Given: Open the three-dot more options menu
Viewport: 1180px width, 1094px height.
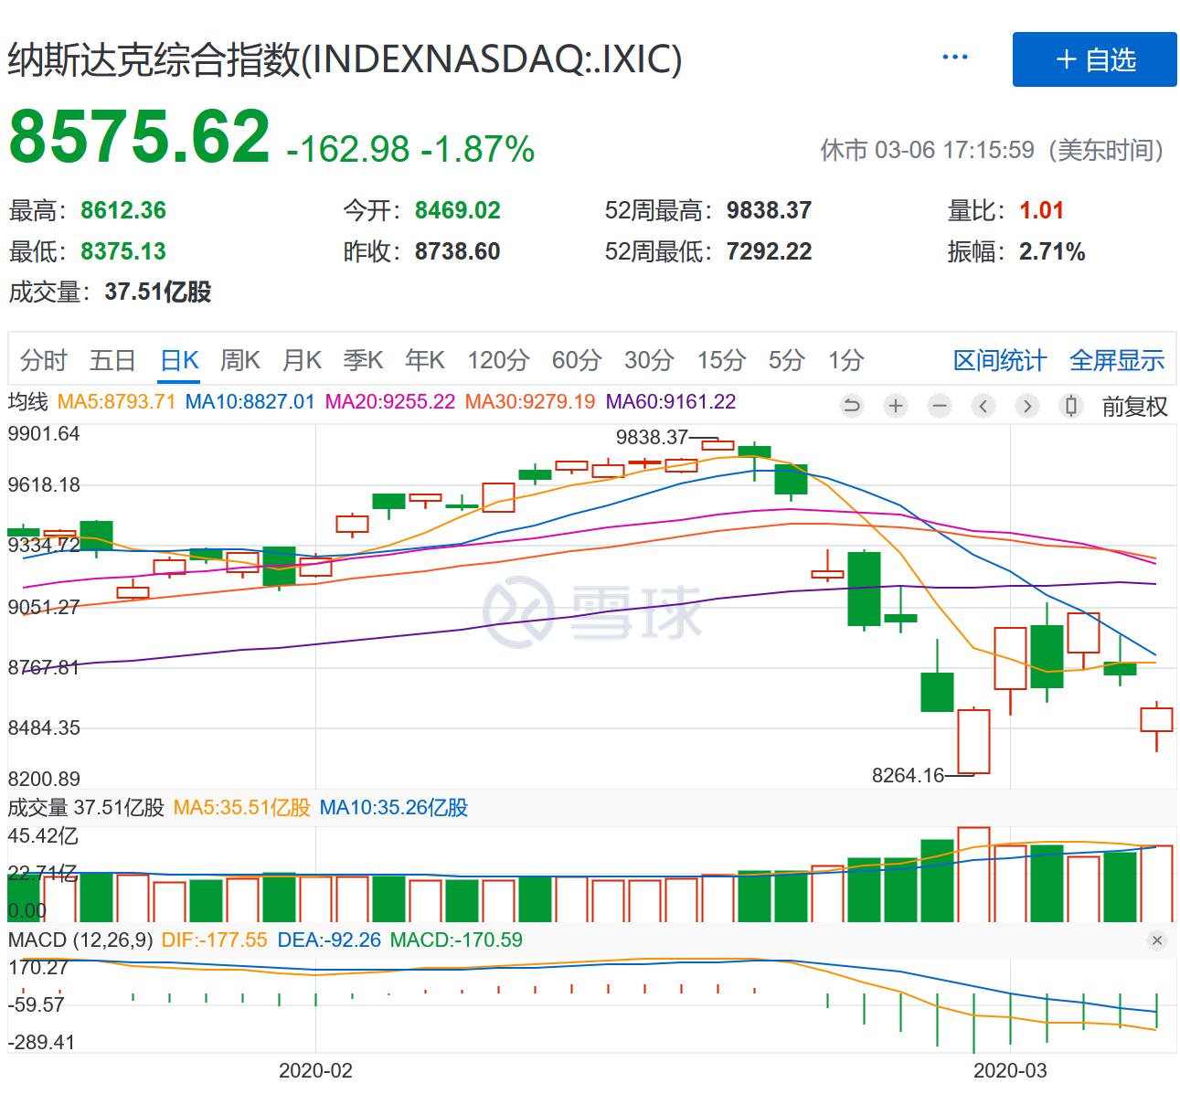Looking at the screenshot, I should [955, 58].
